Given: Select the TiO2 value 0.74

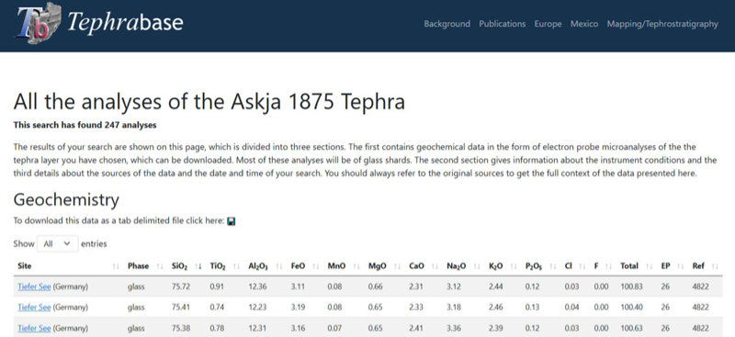Looking at the screenshot, I should click(x=216, y=307).
